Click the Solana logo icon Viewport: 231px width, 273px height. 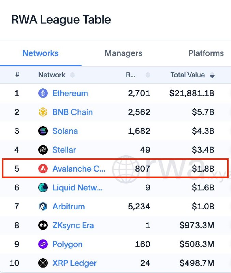tap(43, 131)
